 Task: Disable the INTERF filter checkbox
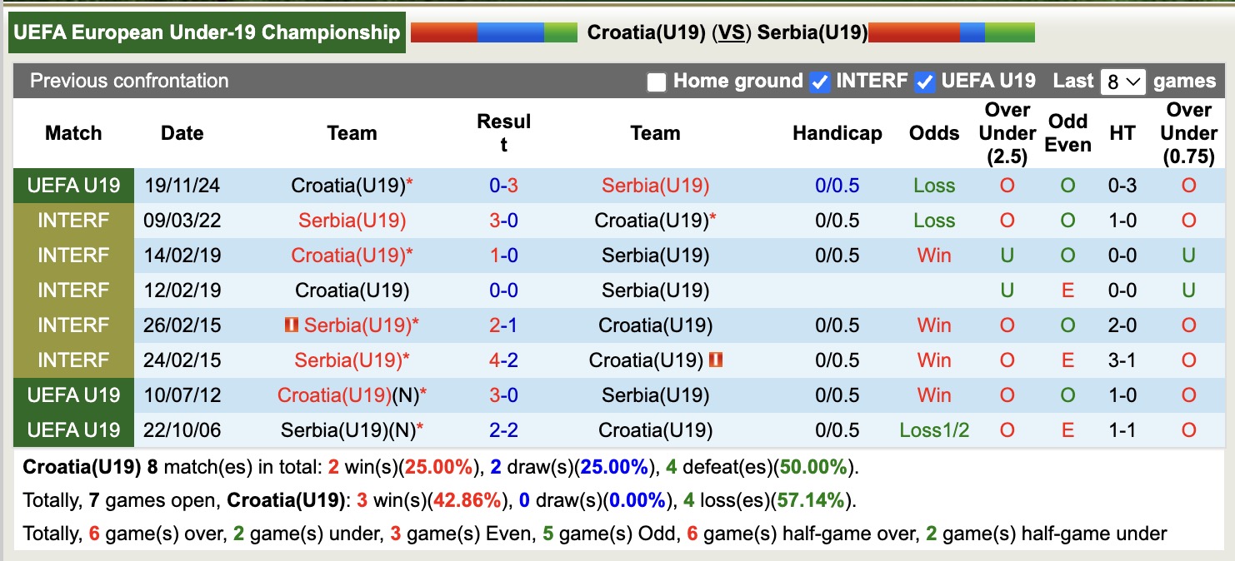[x=818, y=81]
